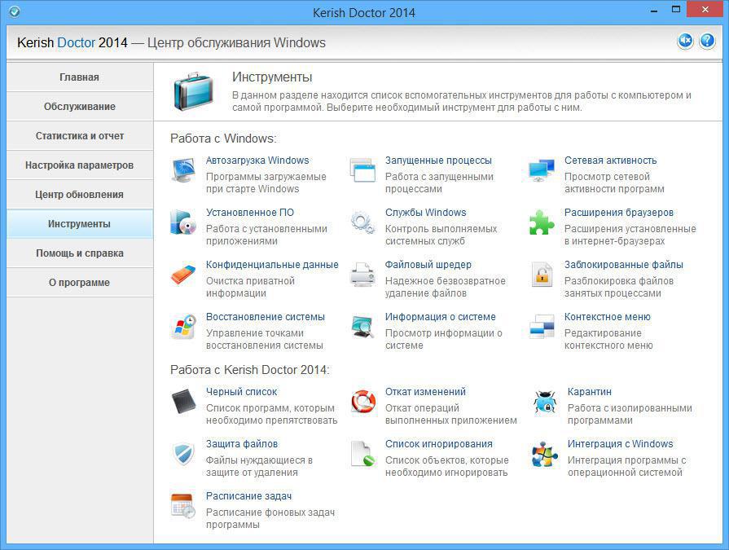Click the lifebuoy rollback changes icon
Screen dimensions: 729x550
pos(362,402)
